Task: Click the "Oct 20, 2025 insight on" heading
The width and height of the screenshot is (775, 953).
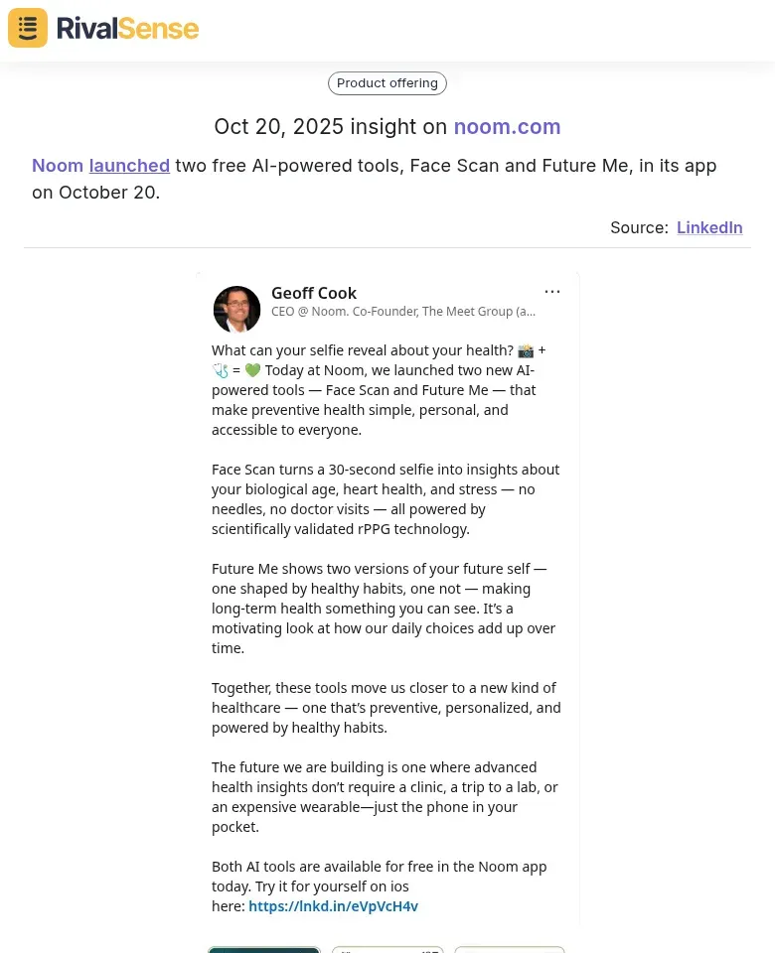Action: coord(332,127)
